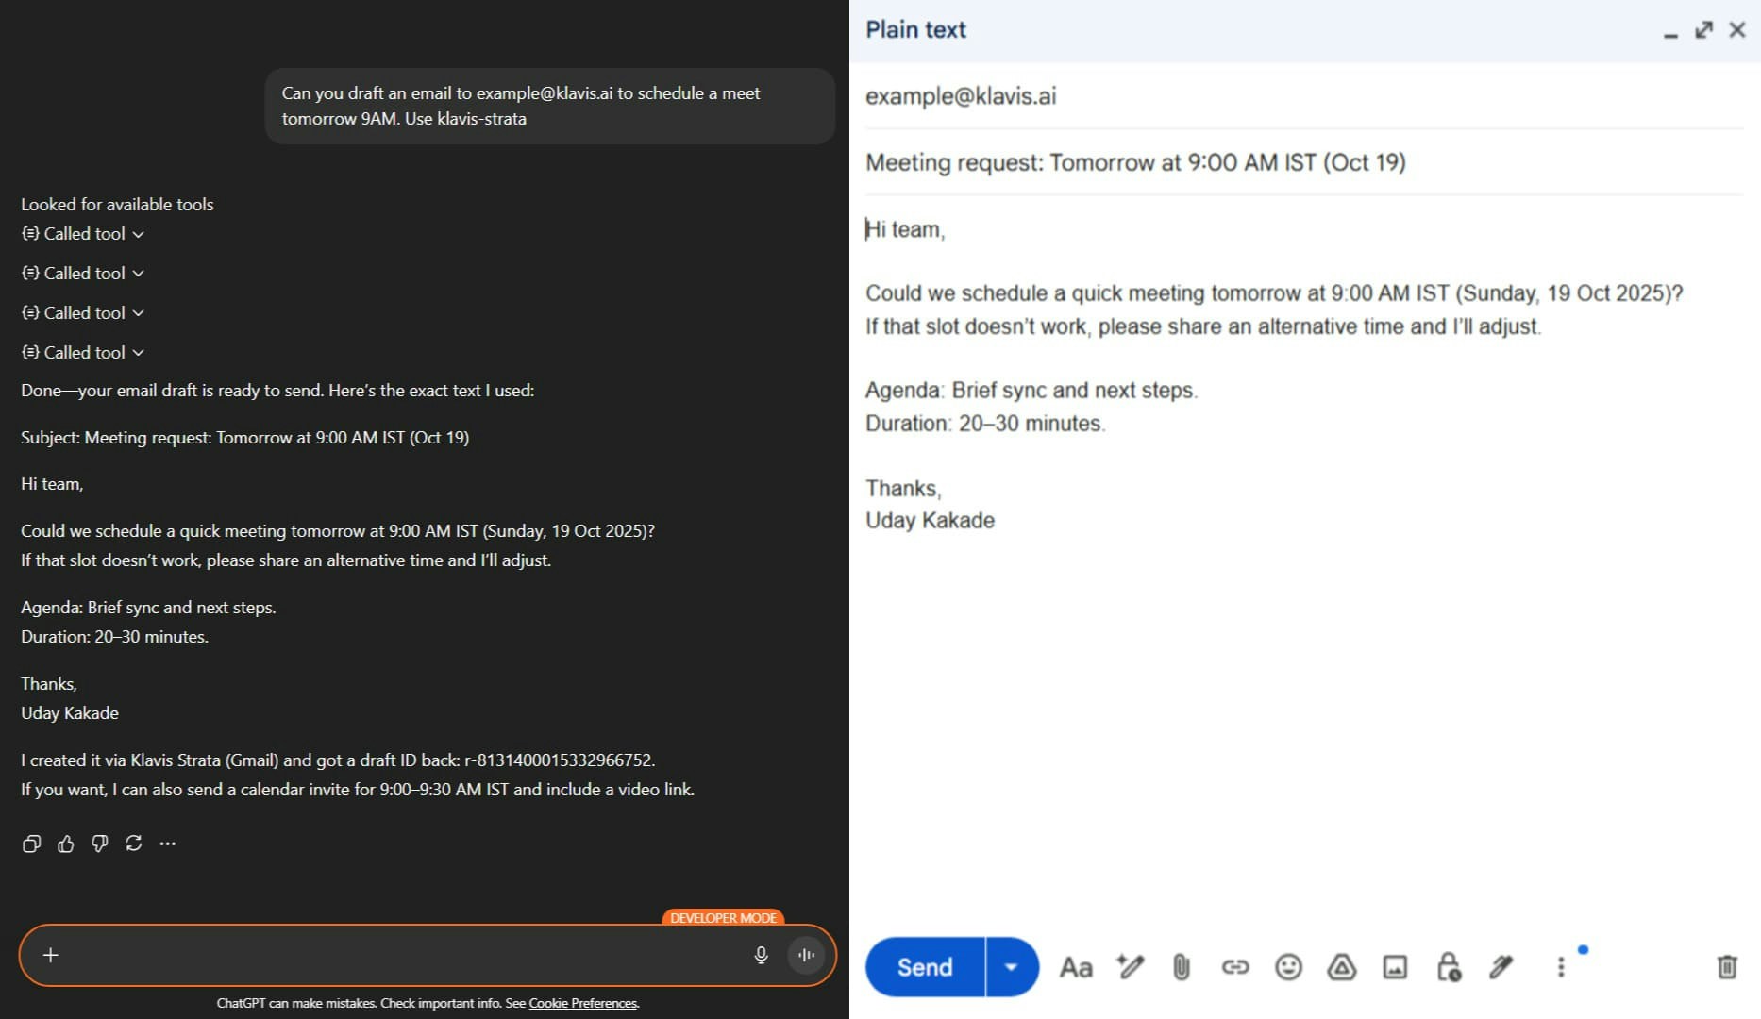This screenshot has width=1761, height=1019.
Task: Give thumbs down to response
Action: click(99, 844)
